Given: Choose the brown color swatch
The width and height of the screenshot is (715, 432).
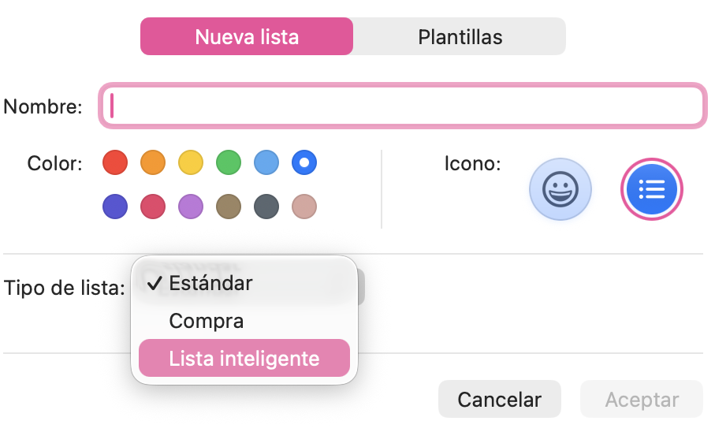Looking at the screenshot, I should coord(229,207).
